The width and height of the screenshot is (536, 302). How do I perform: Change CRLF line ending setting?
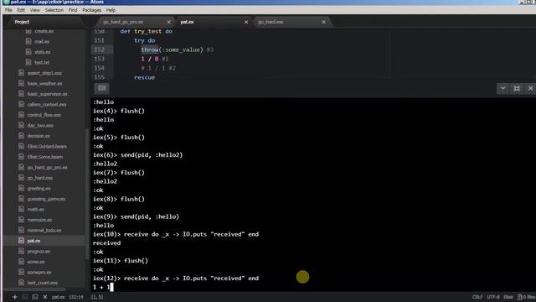pyautogui.click(x=477, y=297)
